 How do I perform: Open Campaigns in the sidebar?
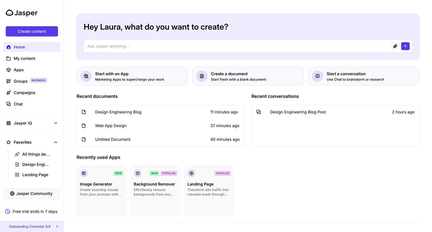(32, 93)
